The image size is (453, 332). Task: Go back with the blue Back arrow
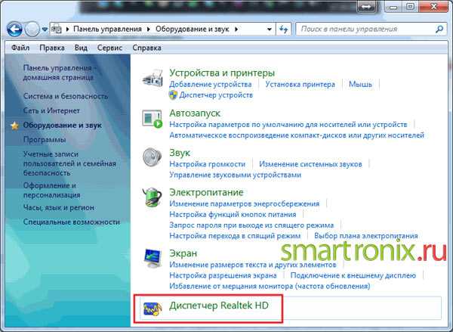point(14,29)
